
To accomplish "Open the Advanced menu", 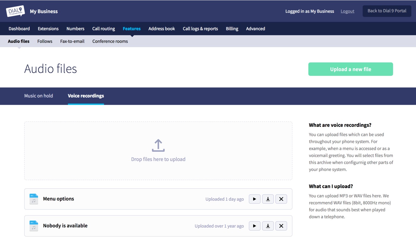I will [256, 29].
